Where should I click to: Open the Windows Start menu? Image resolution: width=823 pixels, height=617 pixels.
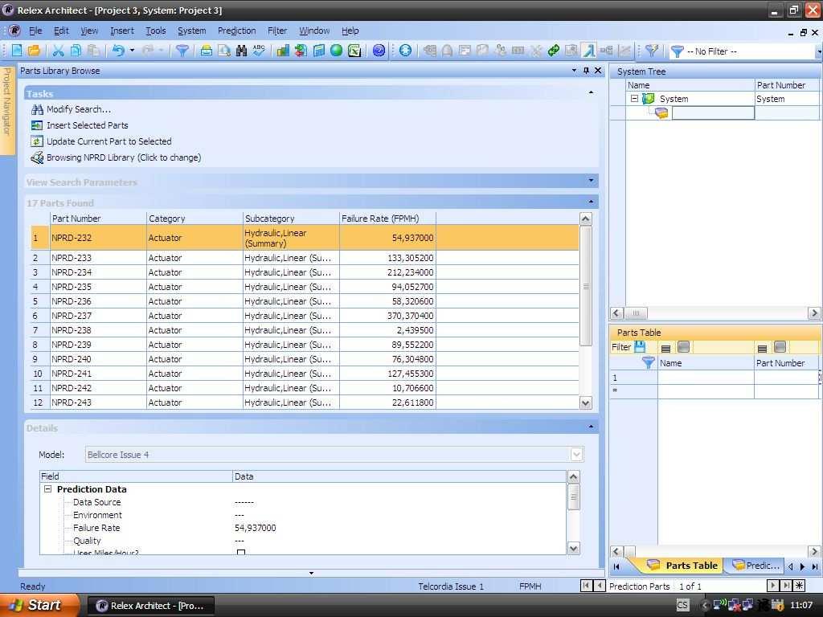(39, 605)
